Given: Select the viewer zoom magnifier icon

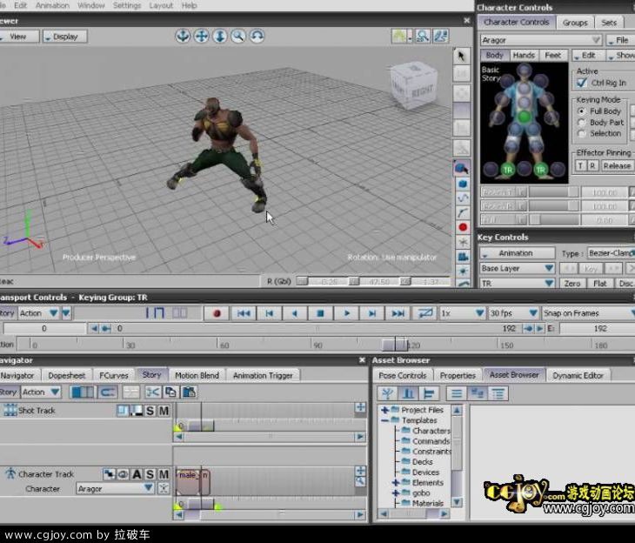Looking at the screenshot, I should 238,36.
